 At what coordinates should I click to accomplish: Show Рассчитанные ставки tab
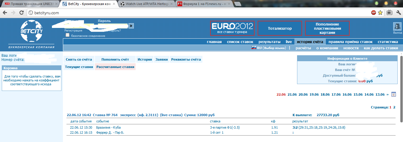115,67
